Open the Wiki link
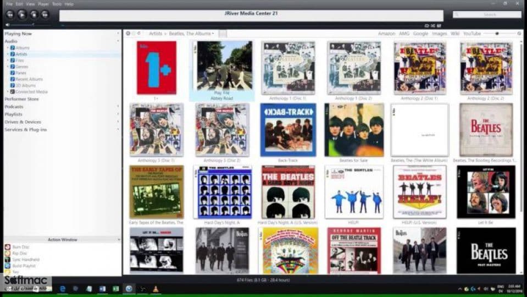 [455, 34]
